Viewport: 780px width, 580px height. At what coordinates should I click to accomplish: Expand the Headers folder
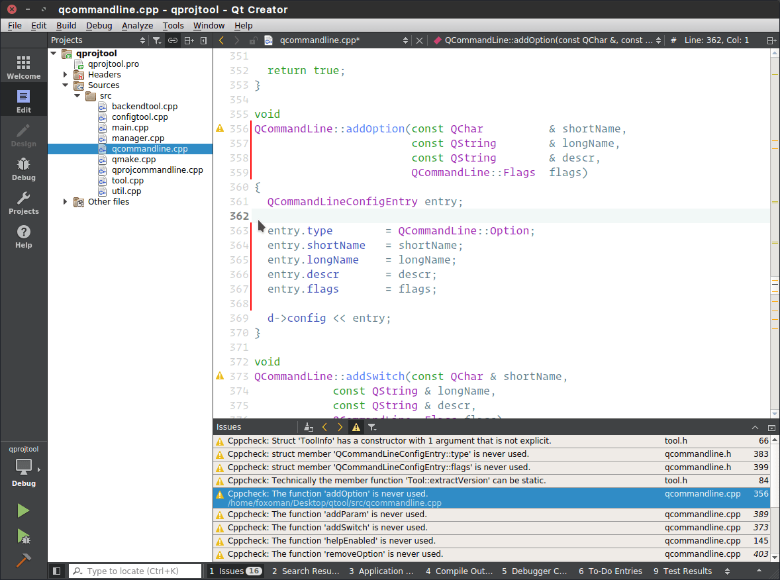pos(64,74)
